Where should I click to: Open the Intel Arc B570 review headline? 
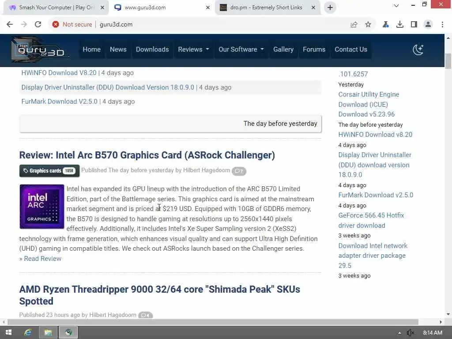click(147, 155)
